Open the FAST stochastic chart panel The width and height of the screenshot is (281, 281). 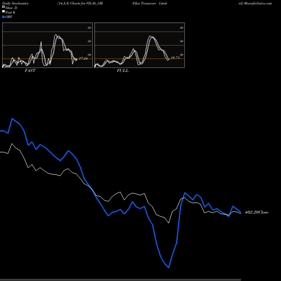tap(47, 45)
